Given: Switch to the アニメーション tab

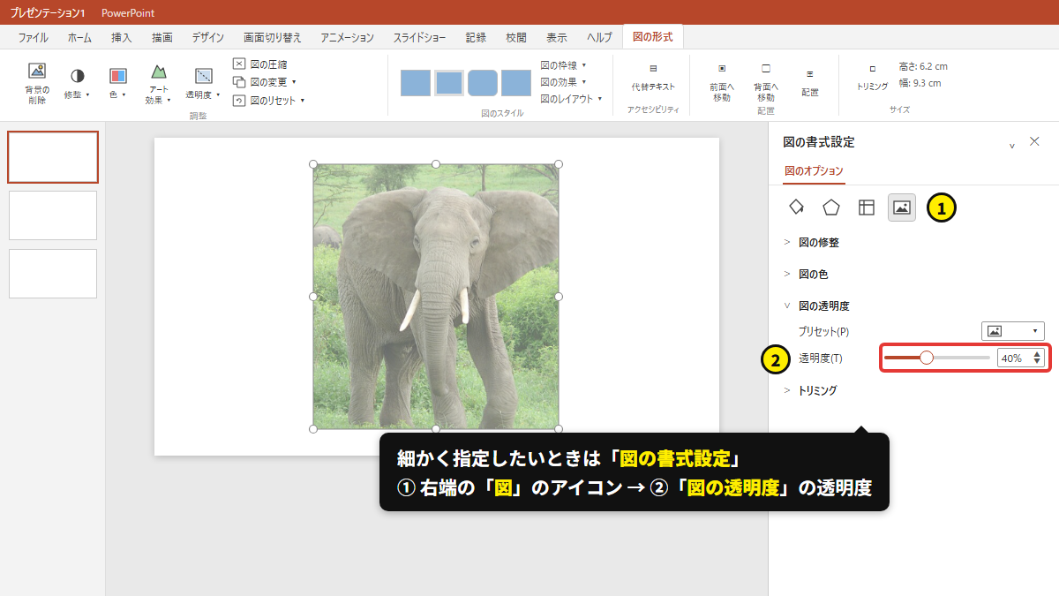Looking at the screenshot, I should [348, 37].
